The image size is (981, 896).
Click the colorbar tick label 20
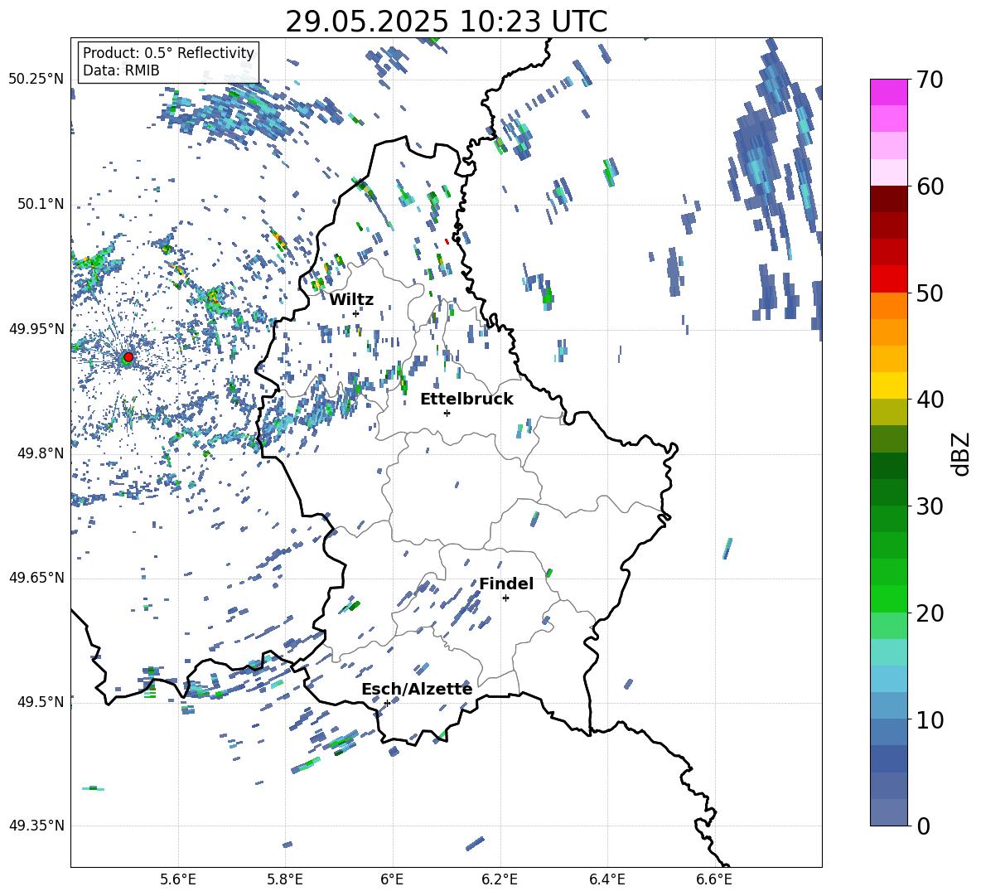(930, 613)
